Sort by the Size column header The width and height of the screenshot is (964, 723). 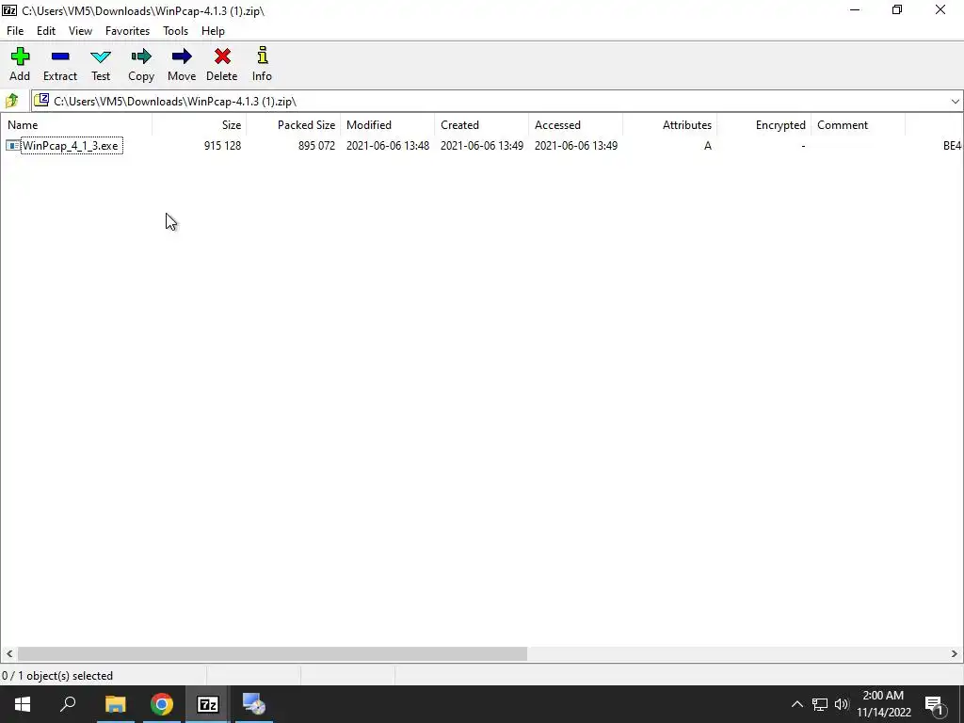point(200,125)
